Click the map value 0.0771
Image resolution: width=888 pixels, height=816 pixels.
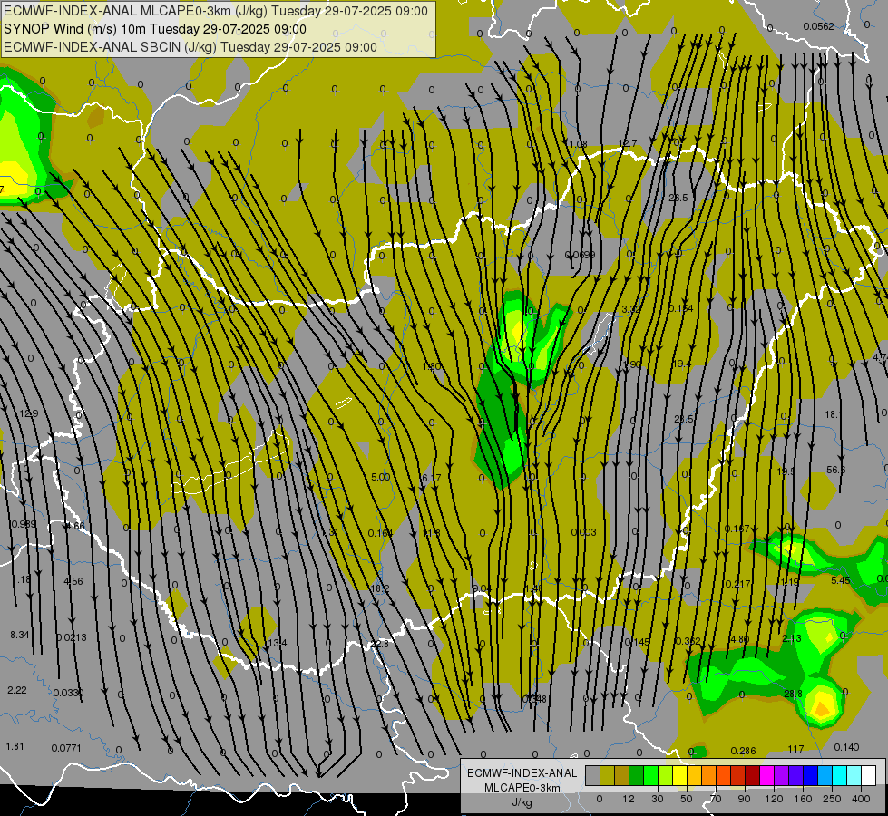pos(66,748)
